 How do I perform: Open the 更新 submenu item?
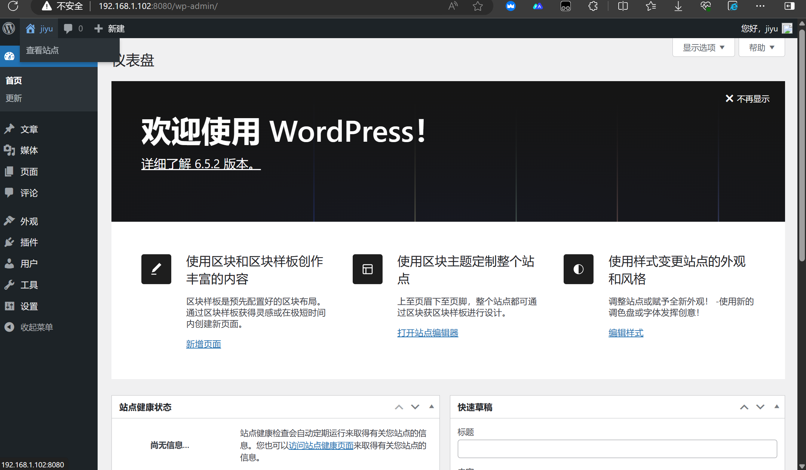[x=14, y=98]
